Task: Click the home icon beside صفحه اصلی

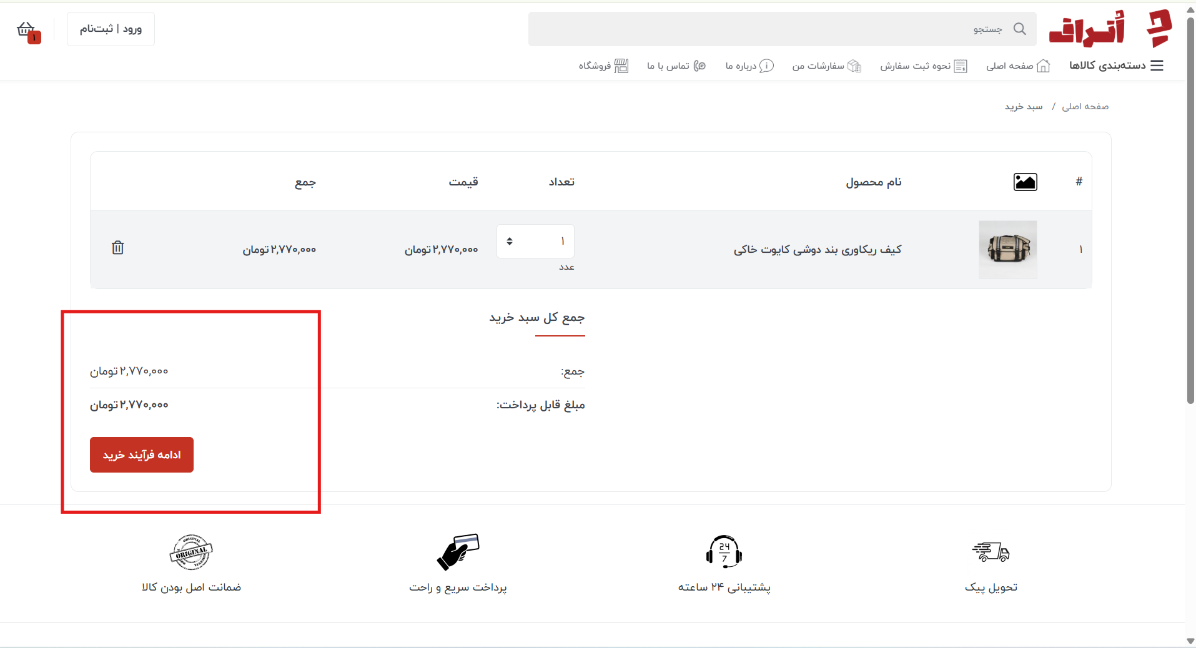Action: pyautogui.click(x=1043, y=66)
